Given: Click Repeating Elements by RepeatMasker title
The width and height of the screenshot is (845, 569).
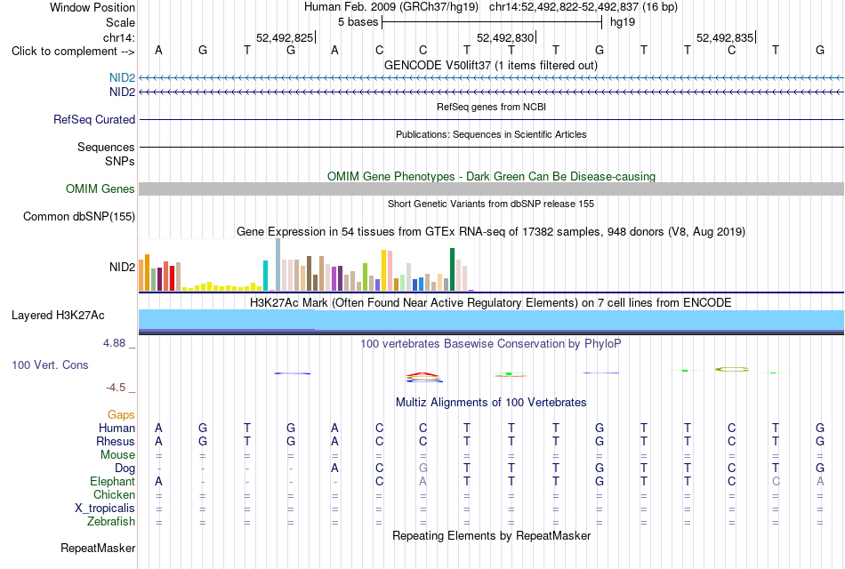Looking at the screenshot, I should (x=492, y=535).
